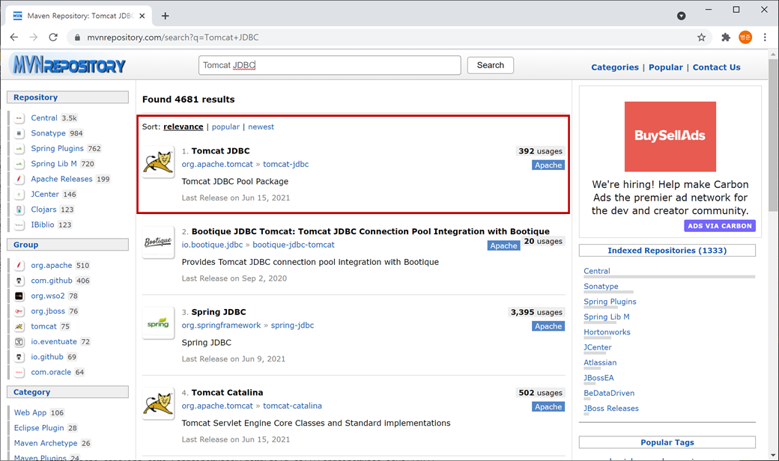Viewport: 779px width, 461px height.
Task: Open the BuySellAds advertisement image
Action: click(x=670, y=136)
